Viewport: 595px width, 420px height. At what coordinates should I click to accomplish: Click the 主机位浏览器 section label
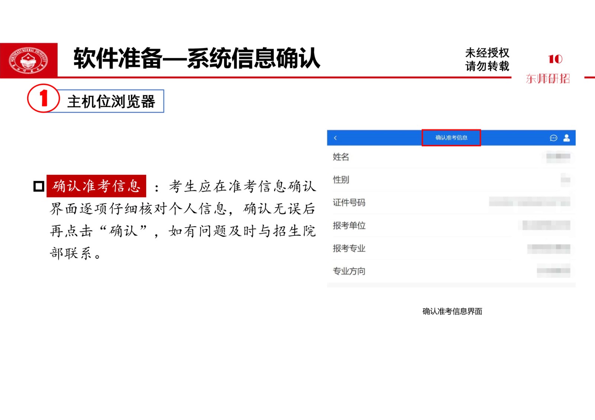(111, 101)
